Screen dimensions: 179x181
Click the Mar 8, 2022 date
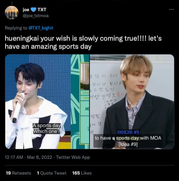(39, 157)
